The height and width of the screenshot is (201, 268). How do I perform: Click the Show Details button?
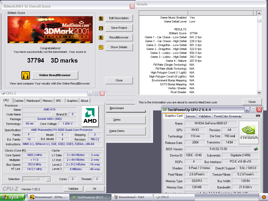coord(119,47)
